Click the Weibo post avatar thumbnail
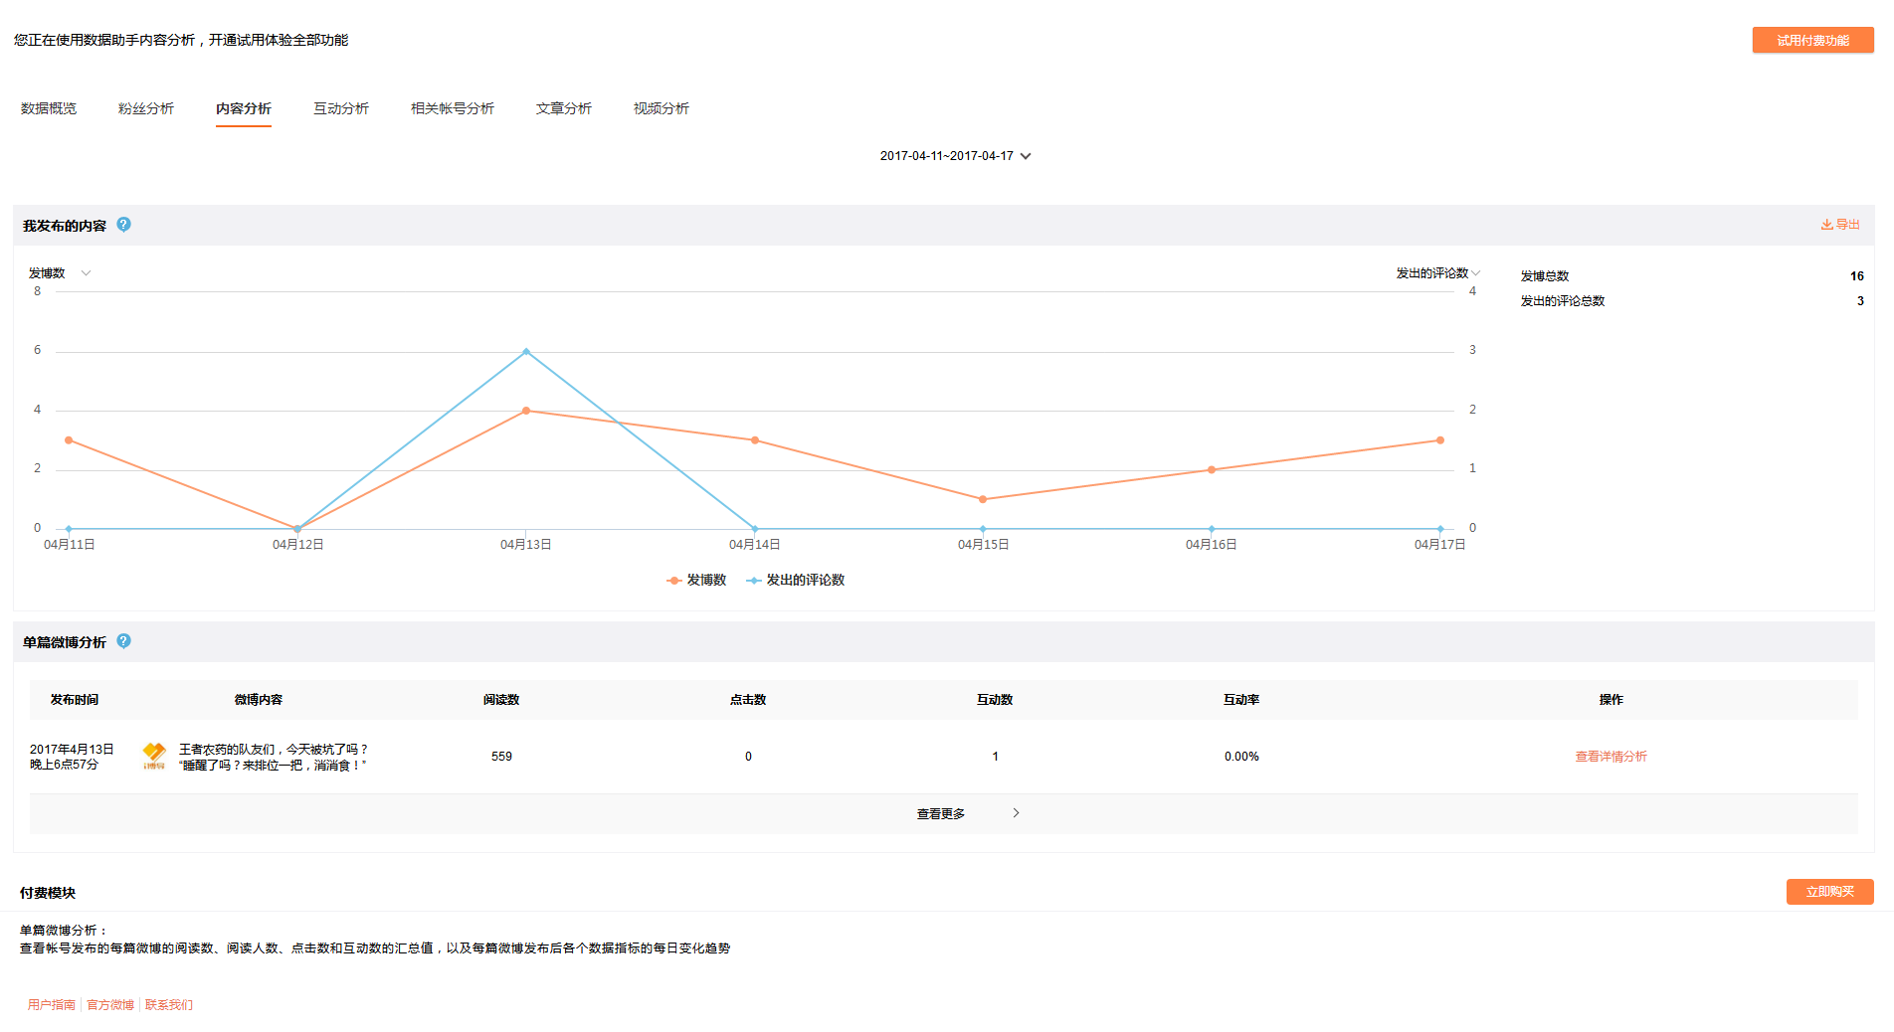 [154, 756]
